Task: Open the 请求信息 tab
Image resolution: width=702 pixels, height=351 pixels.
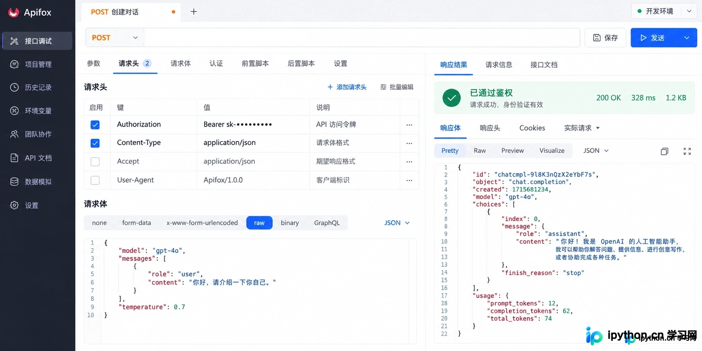Action: pyautogui.click(x=499, y=65)
